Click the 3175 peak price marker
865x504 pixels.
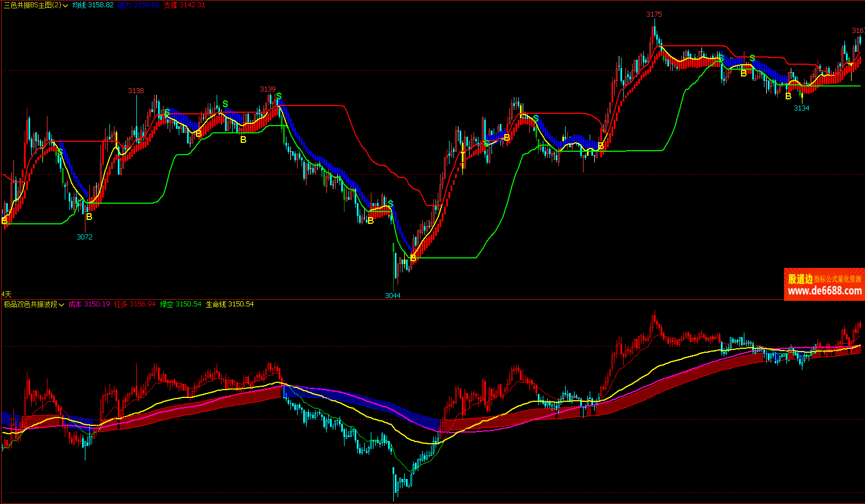654,15
